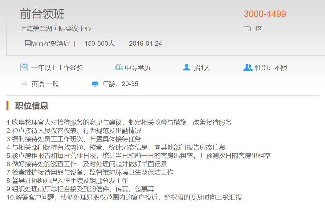Click duty line 5 about 核查房租报告
Screen dimensions: 325x214
click(139, 156)
